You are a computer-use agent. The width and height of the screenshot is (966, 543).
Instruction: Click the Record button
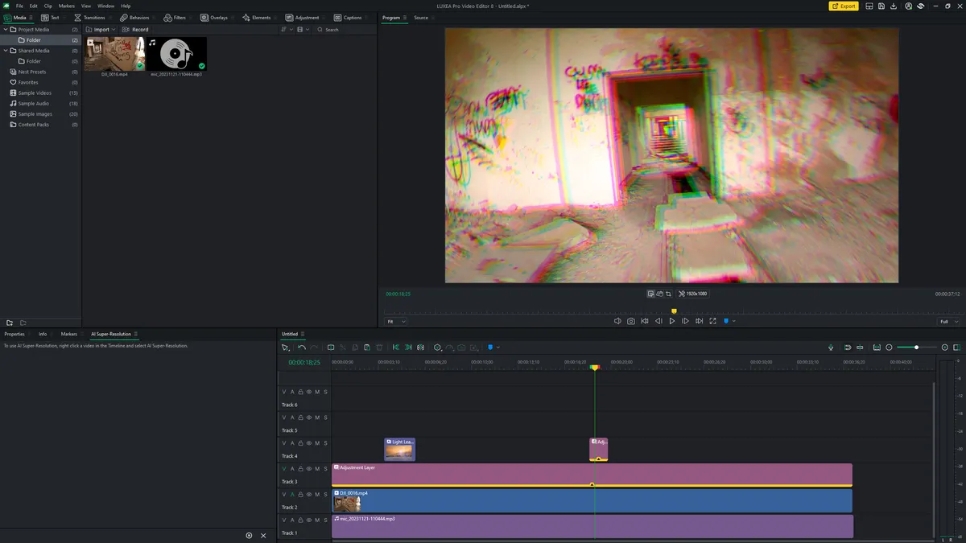135,30
